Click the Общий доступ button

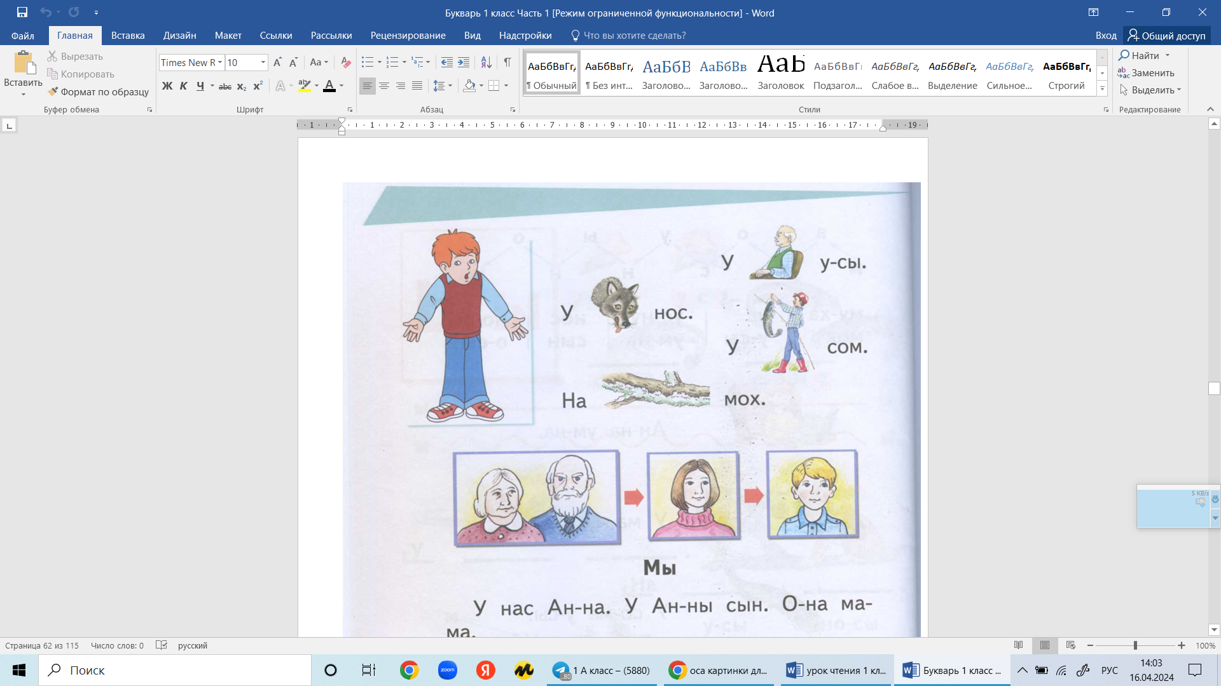pos(1166,36)
